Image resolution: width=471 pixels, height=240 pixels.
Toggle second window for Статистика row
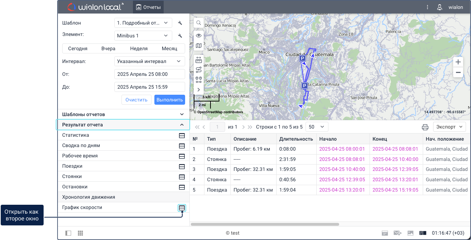tap(182, 136)
